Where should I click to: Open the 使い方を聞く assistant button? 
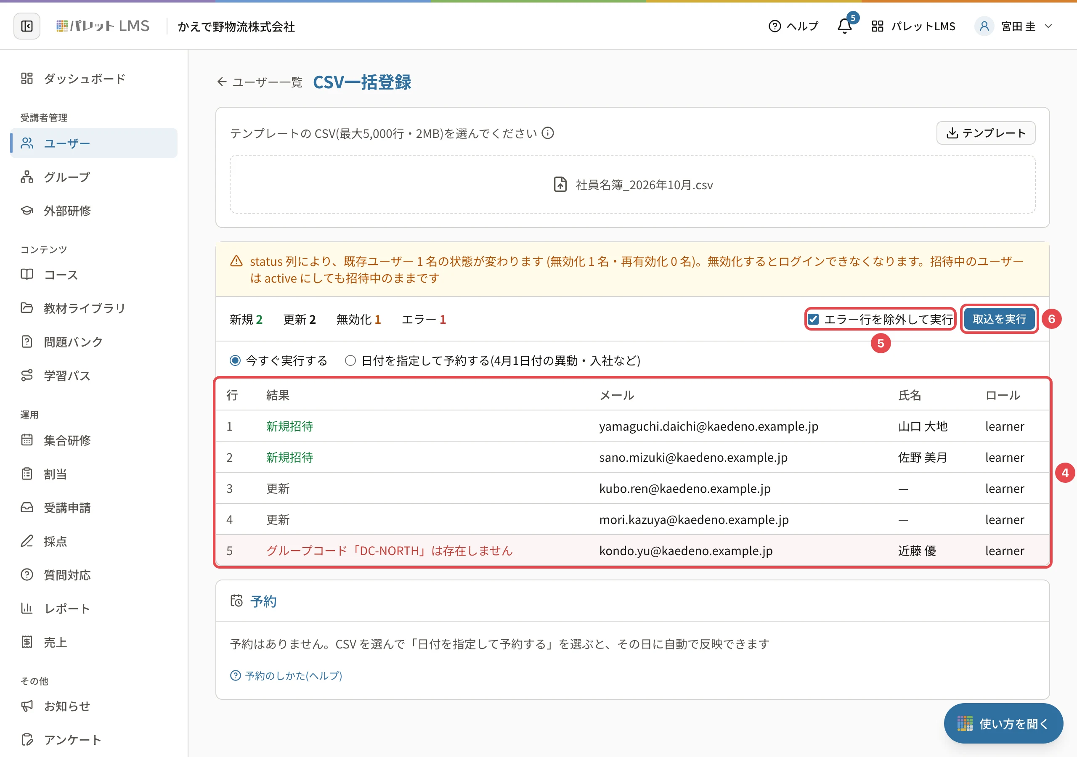pos(1003,723)
